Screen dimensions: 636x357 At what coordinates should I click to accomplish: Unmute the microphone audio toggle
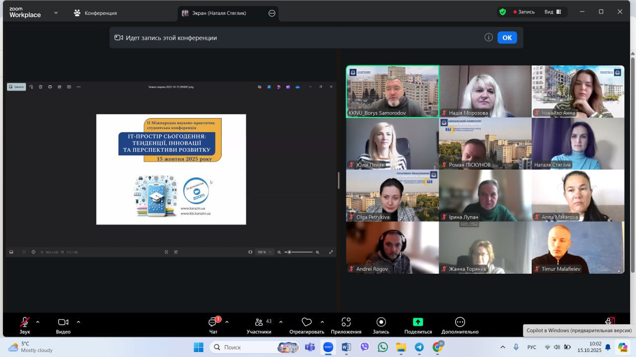coord(24,322)
